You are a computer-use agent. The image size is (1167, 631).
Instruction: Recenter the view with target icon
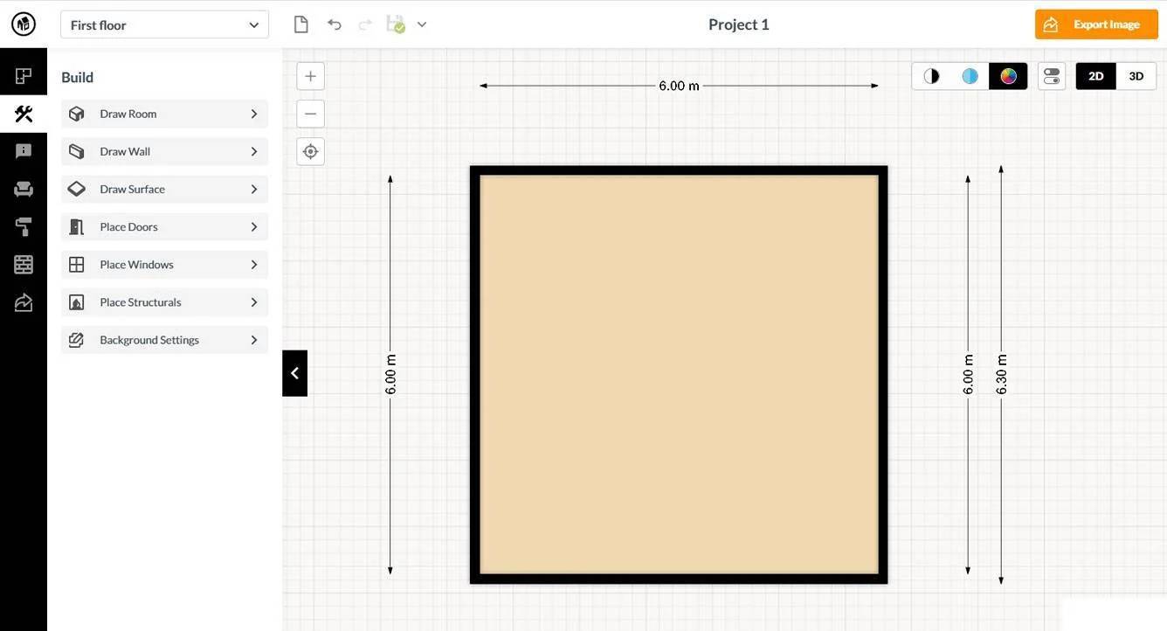coord(310,152)
